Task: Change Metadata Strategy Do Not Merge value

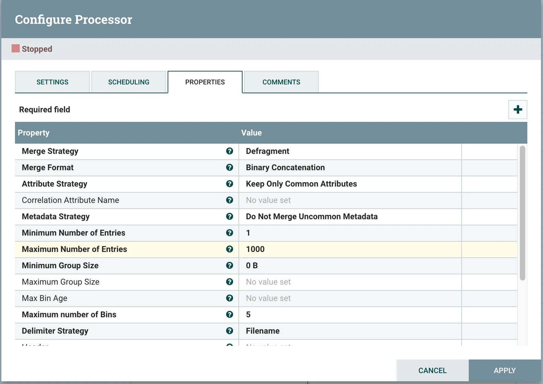Action: click(x=350, y=217)
